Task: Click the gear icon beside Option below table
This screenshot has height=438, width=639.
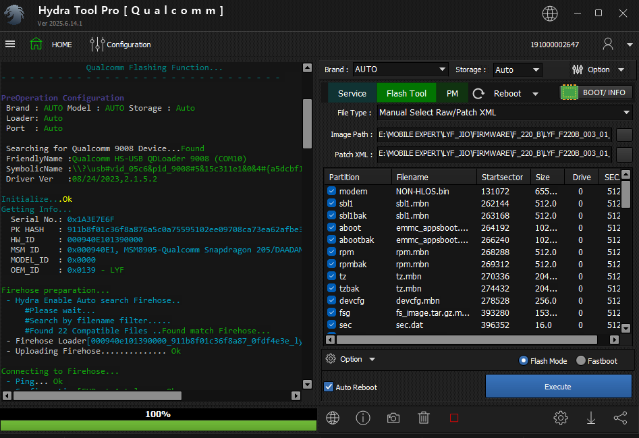Action: (x=331, y=358)
